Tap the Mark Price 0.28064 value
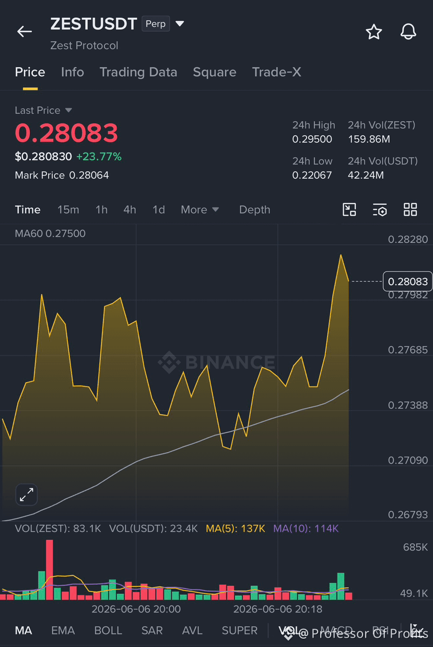The width and height of the screenshot is (433, 647). 89,175
